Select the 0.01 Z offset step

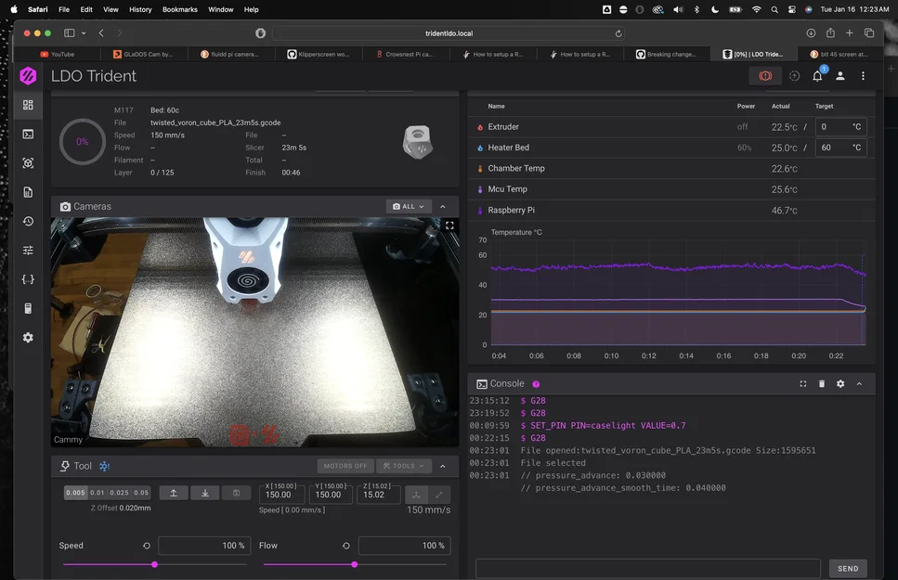98,493
